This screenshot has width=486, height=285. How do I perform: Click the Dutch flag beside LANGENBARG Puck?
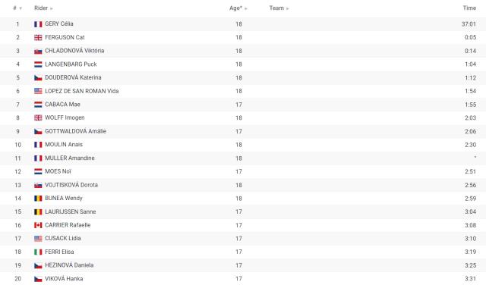tap(38, 64)
